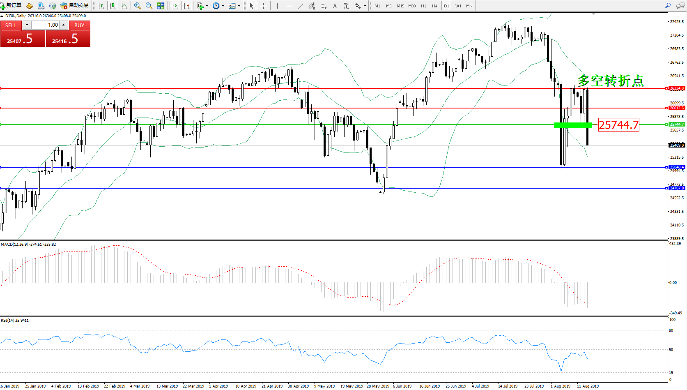Click the zoom in magnifier icon
Screen dimensions: 687x390
tap(138, 6)
